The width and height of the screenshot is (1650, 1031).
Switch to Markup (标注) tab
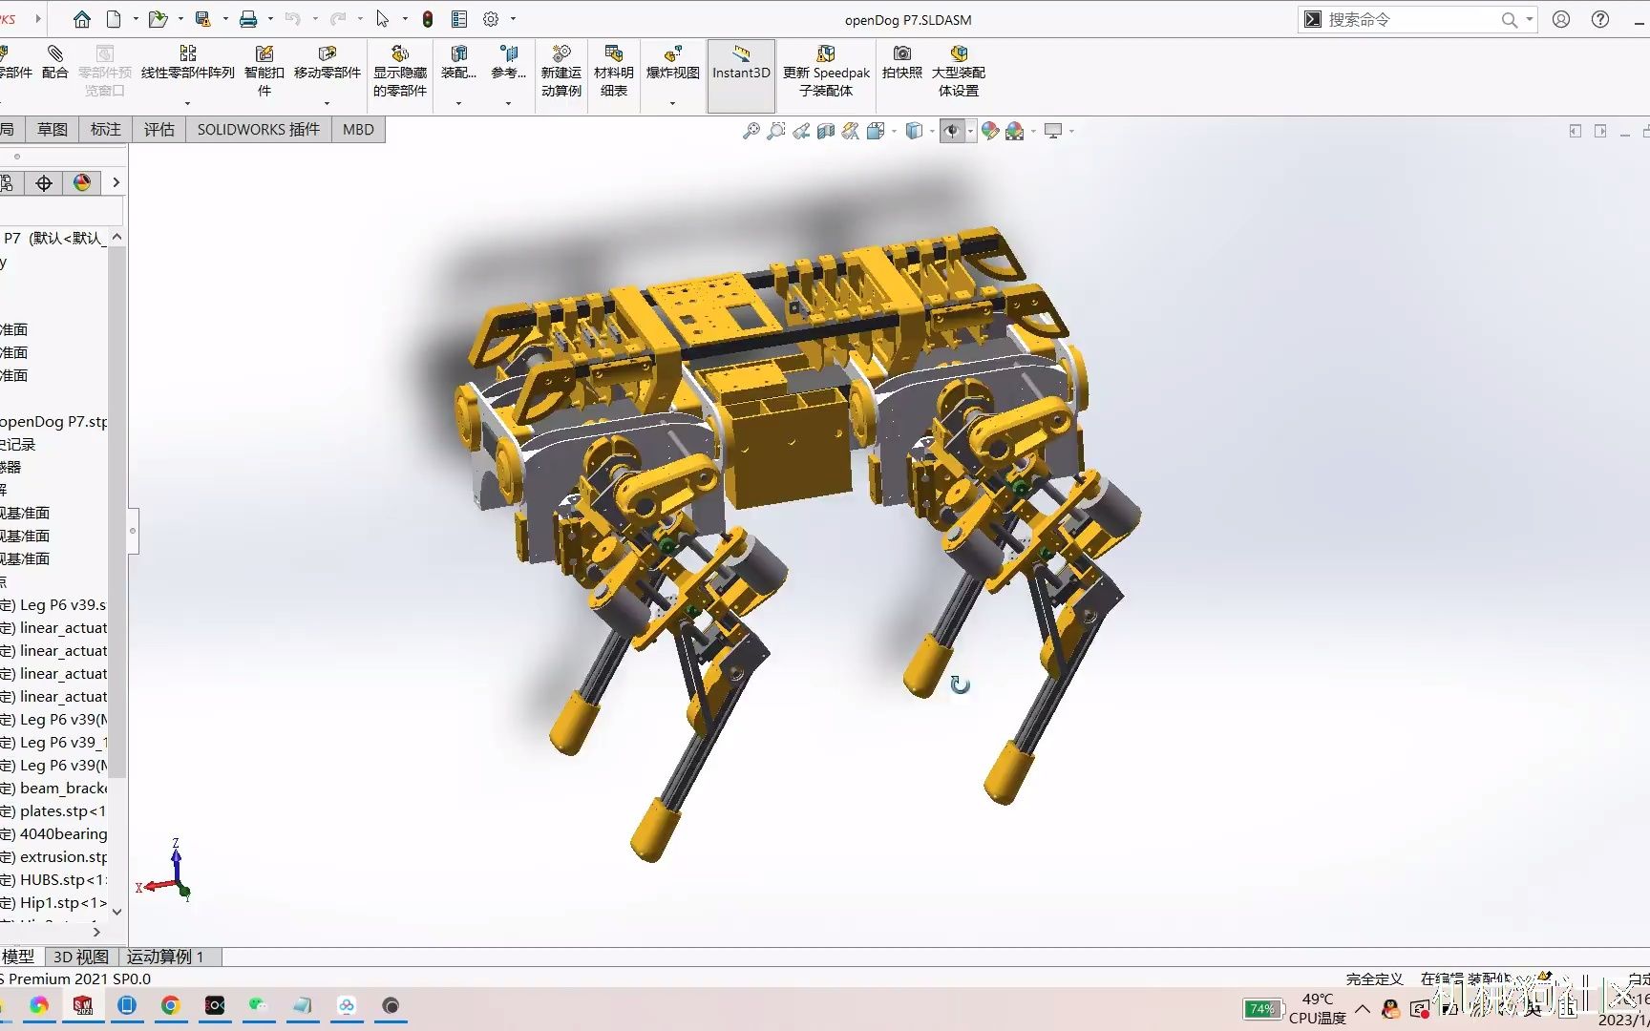tap(106, 130)
